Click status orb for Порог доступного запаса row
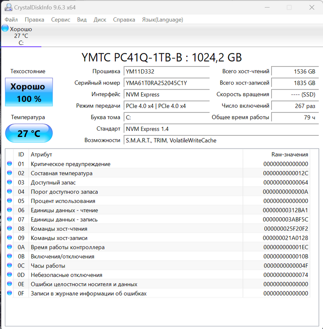Viewport: 323px width, 329px height. (x=9, y=191)
